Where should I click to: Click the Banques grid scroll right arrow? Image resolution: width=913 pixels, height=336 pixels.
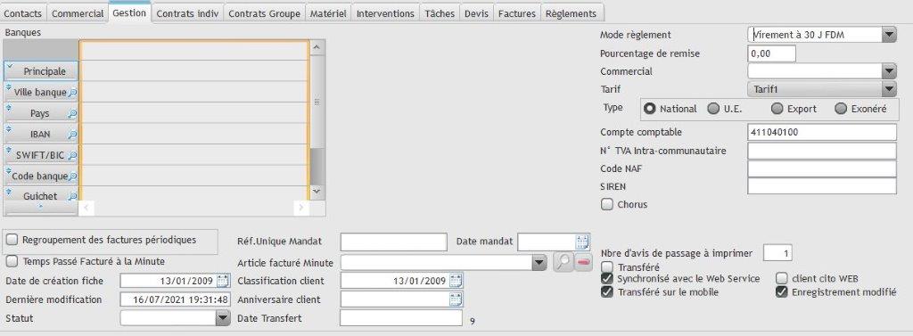click(301, 208)
